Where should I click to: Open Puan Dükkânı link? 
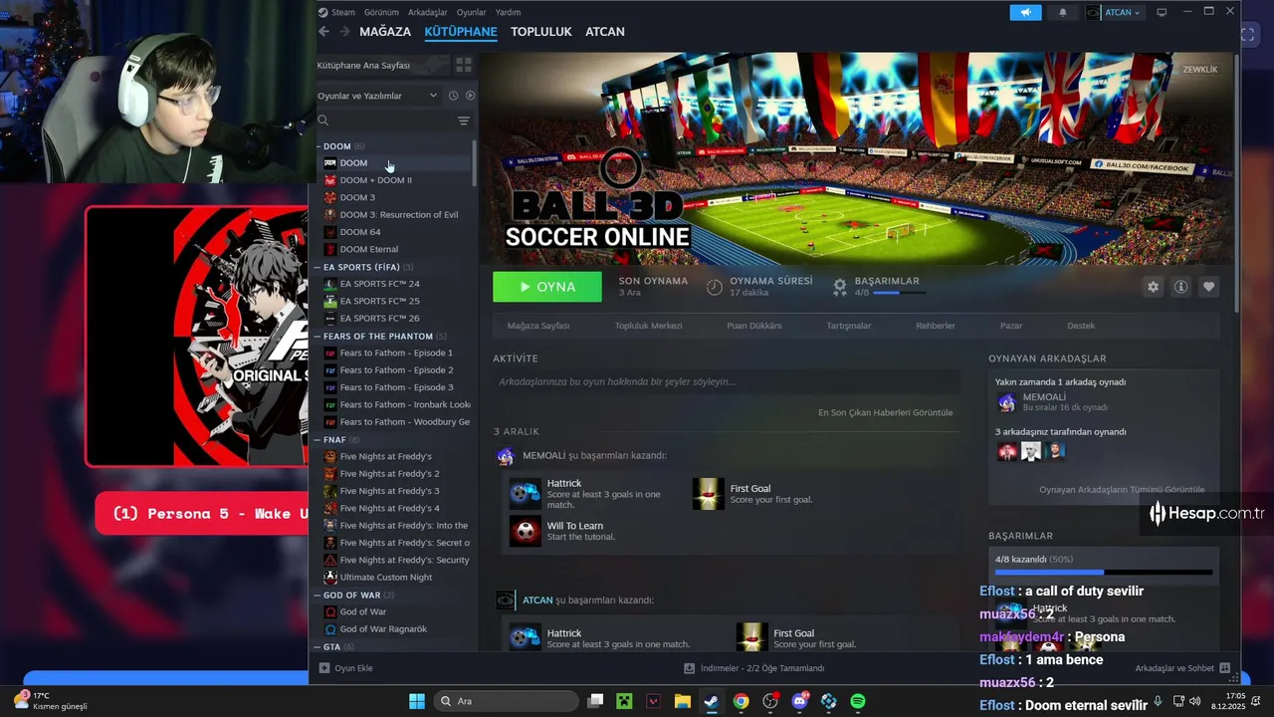754,326
